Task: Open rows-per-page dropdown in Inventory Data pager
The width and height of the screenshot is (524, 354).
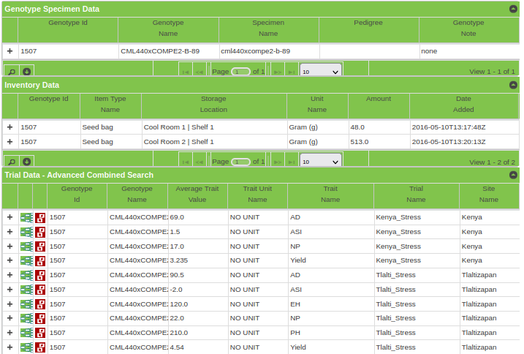Action: pyautogui.click(x=321, y=162)
